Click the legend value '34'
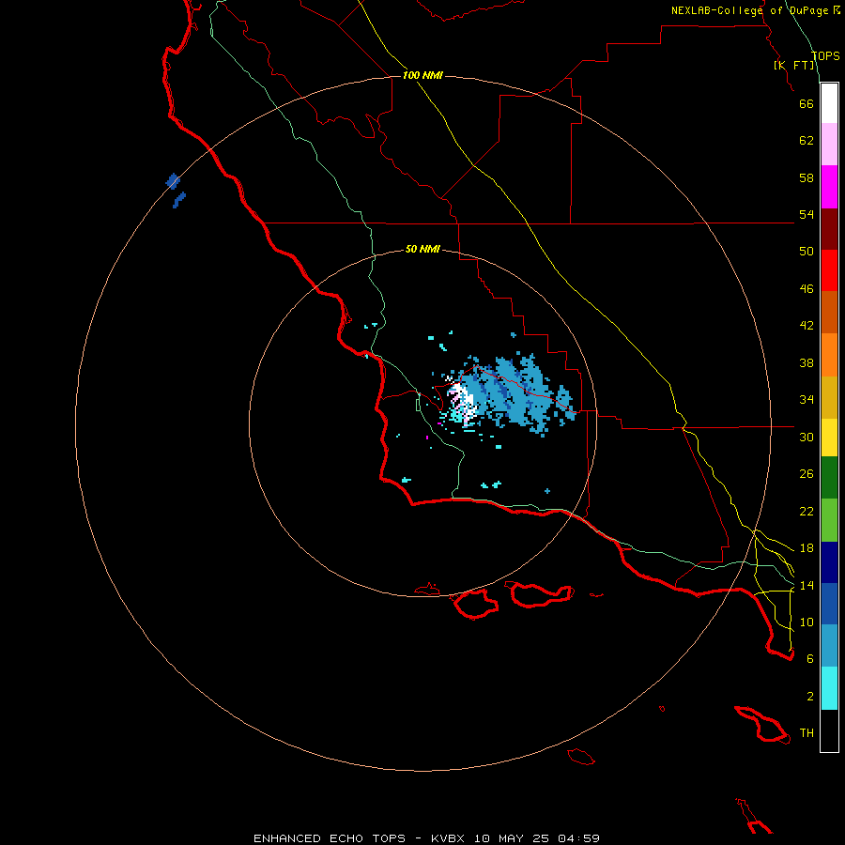The image size is (845, 845). pos(807,400)
